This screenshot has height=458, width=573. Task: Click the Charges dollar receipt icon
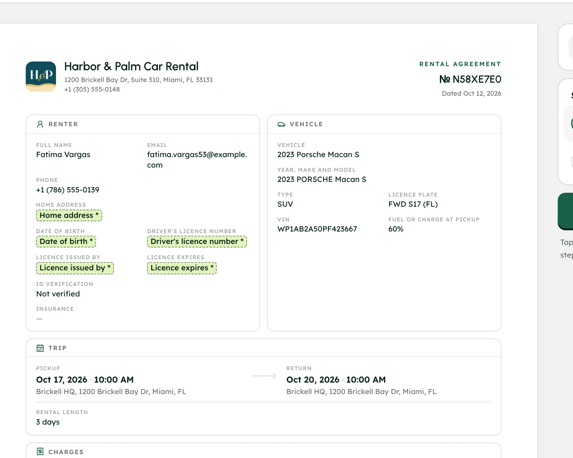pyautogui.click(x=40, y=451)
